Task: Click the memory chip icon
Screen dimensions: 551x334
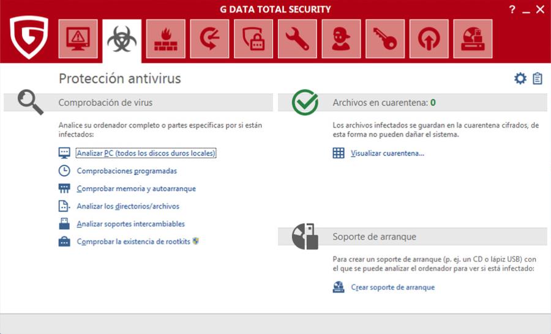Action: point(64,188)
